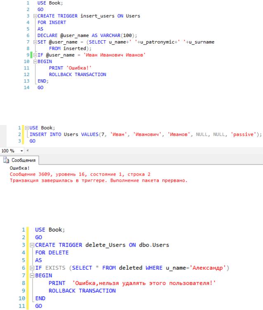Click the string 'Иван Иванович Иванов'
This screenshot has height=310, width=263.
115,55
